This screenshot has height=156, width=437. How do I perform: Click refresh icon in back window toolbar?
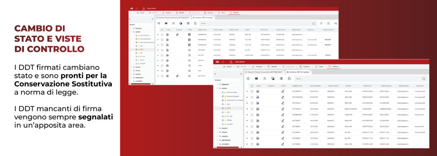click(321, 24)
